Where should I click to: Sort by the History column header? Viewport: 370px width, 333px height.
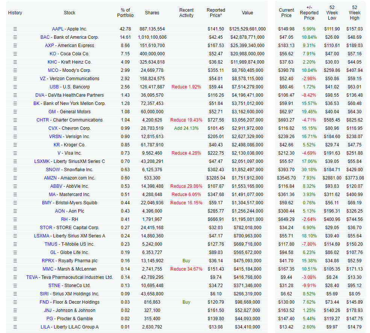point(15,13)
